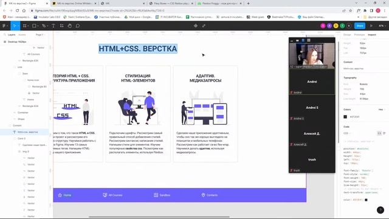Select the Rectangle 635 layer

(x=30, y=61)
